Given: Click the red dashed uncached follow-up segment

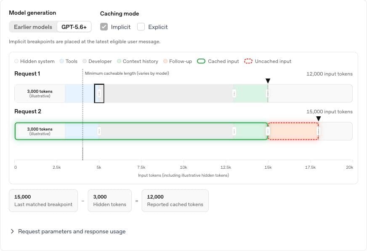Looking at the screenshot, I should tap(293, 131).
